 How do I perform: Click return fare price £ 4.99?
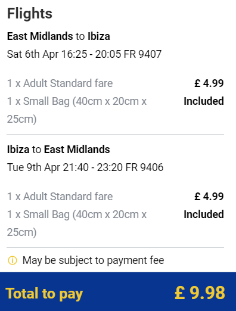click(x=209, y=196)
